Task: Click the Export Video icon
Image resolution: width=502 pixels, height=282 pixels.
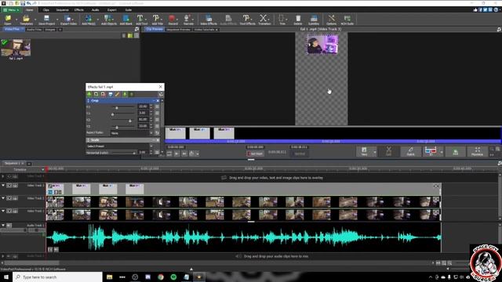Action: pyautogui.click(x=68, y=20)
